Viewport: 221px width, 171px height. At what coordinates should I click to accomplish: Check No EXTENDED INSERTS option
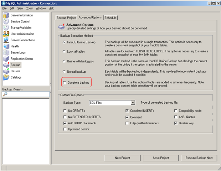tap(65, 117)
